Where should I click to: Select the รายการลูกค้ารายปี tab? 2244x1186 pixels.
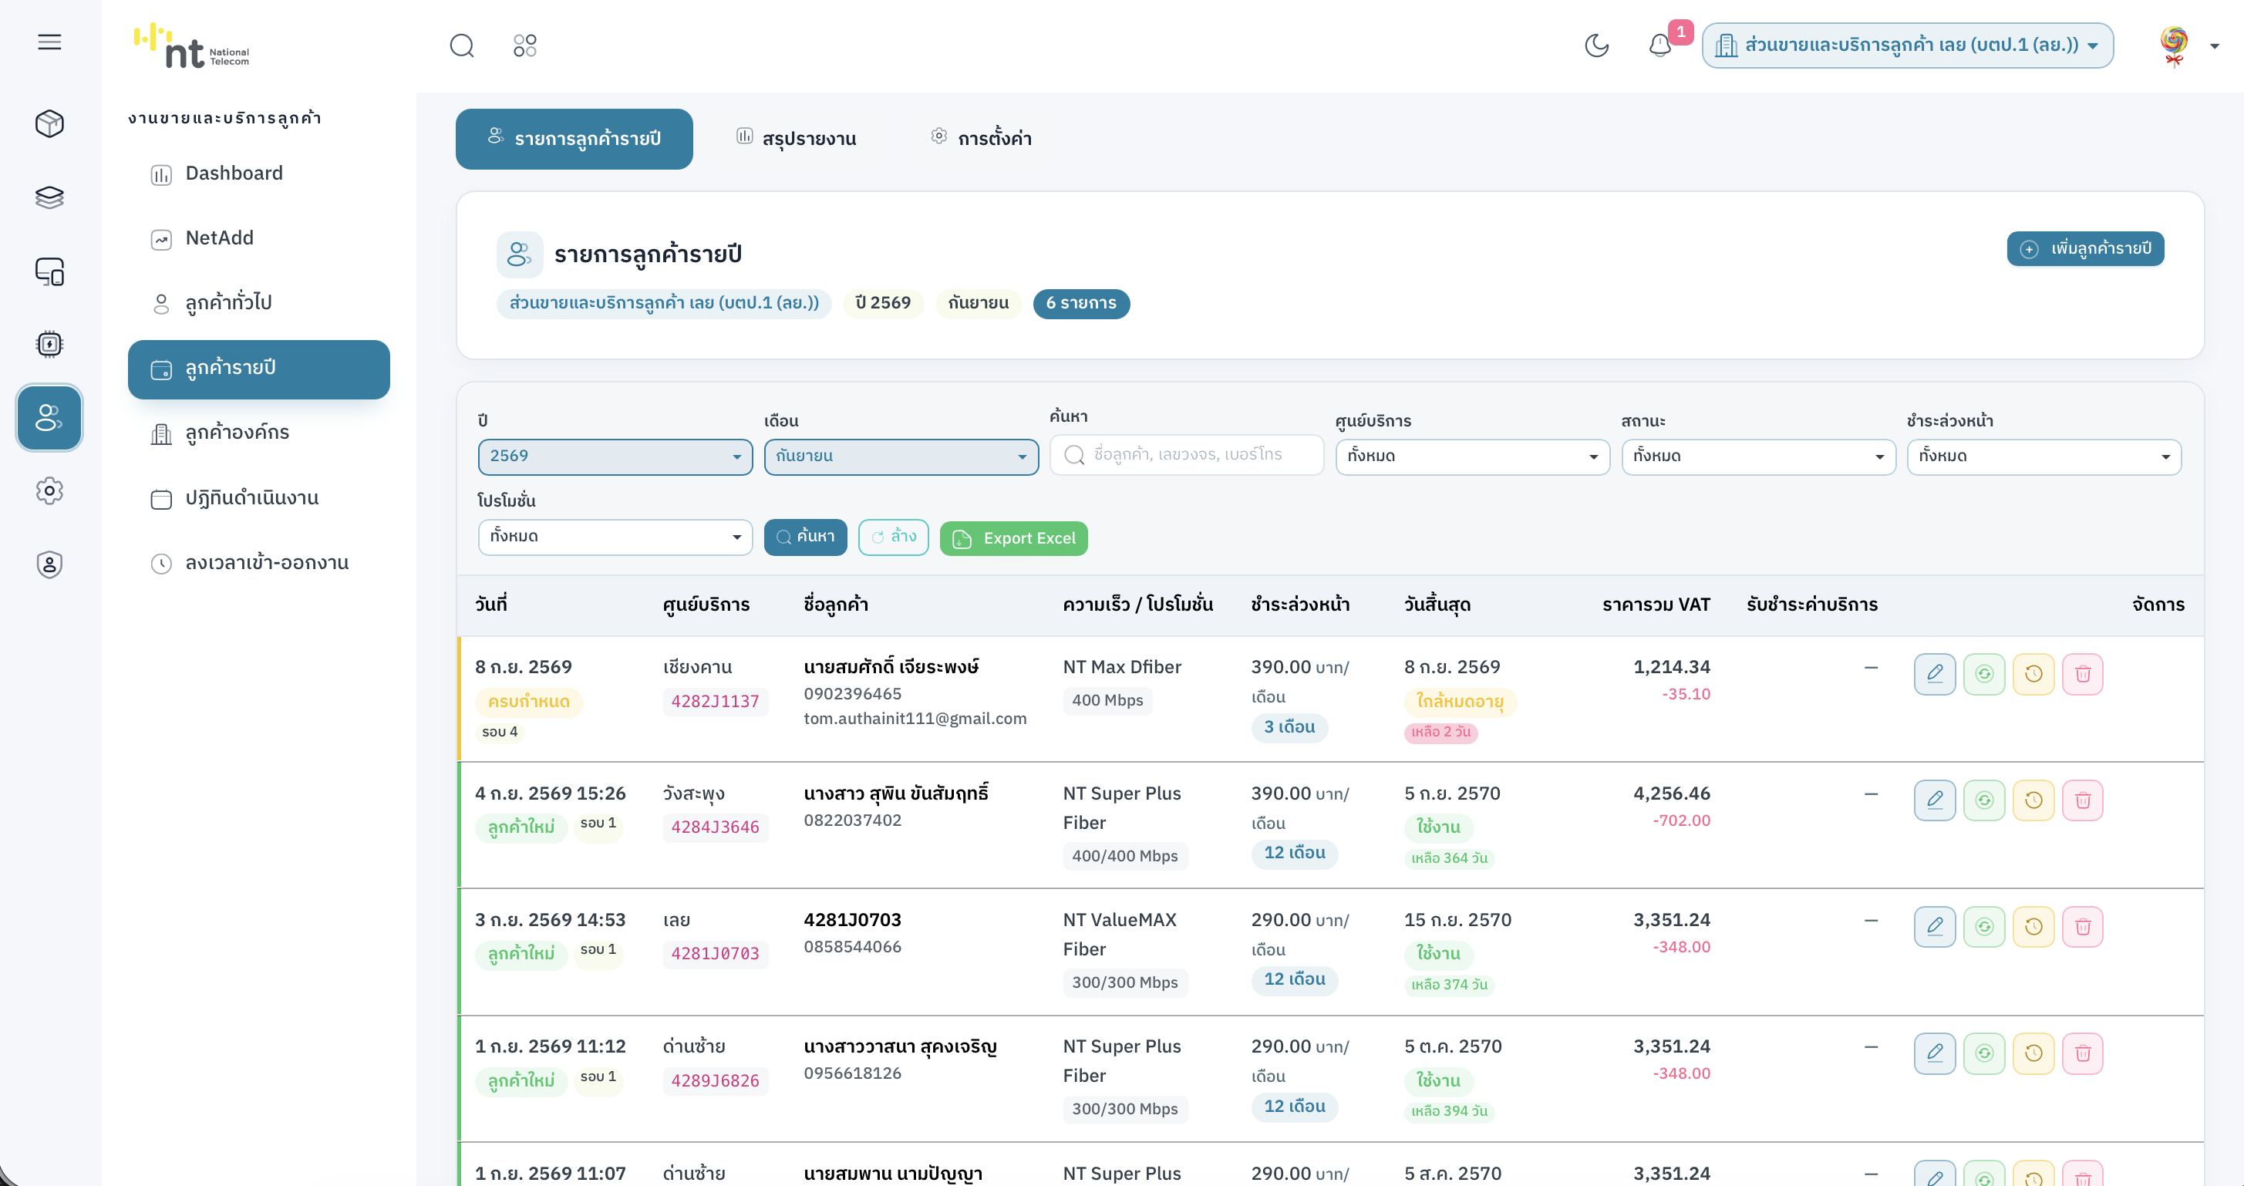(574, 139)
